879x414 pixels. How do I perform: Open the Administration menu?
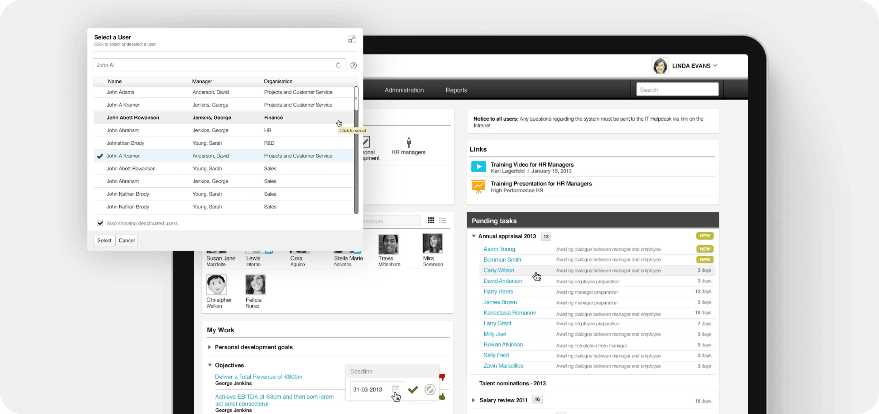pyautogui.click(x=404, y=90)
